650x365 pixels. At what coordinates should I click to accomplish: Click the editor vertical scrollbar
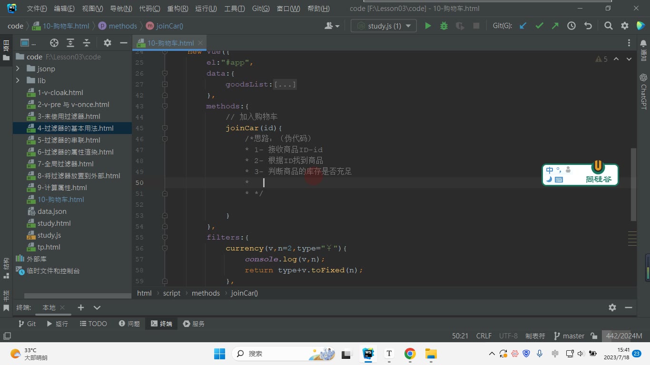click(633, 184)
